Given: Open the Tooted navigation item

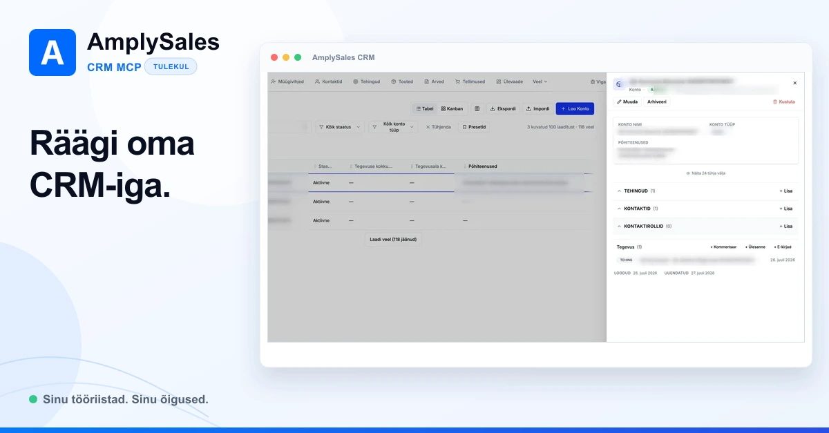Looking at the screenshot, I should (402, 81).
